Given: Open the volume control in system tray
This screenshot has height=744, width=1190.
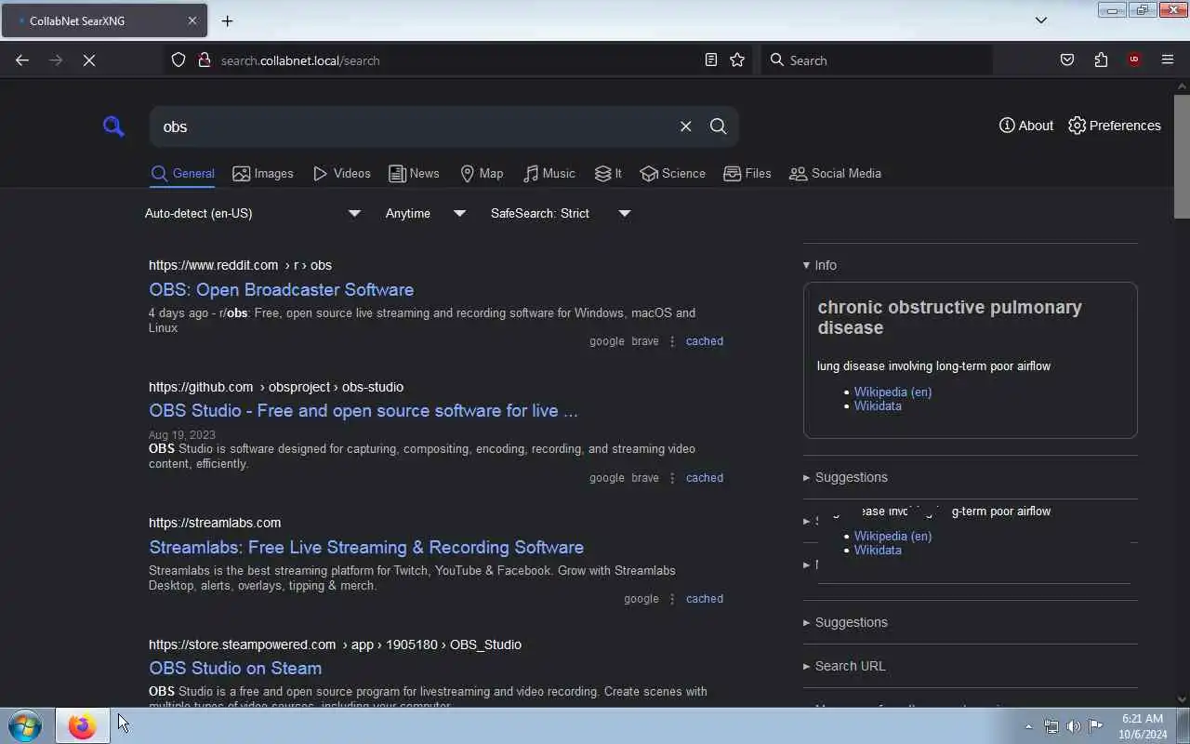Looking at the screenshot, I should click(1074, 726).
